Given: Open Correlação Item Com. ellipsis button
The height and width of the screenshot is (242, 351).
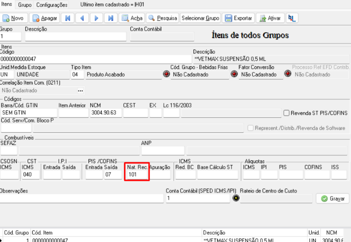Looking at the screenshot, I should click(x=80, y=91).
